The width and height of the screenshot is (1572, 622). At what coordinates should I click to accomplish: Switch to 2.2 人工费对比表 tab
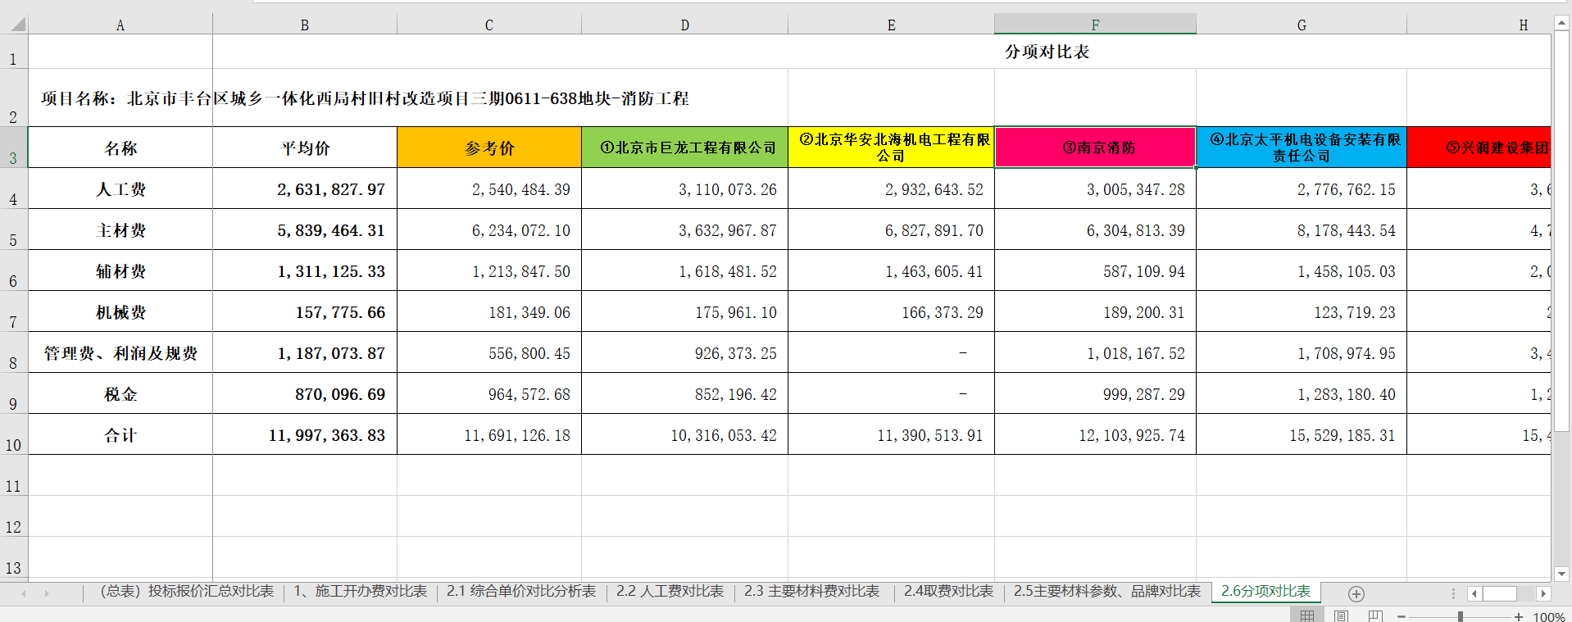[x=670, y=591]
